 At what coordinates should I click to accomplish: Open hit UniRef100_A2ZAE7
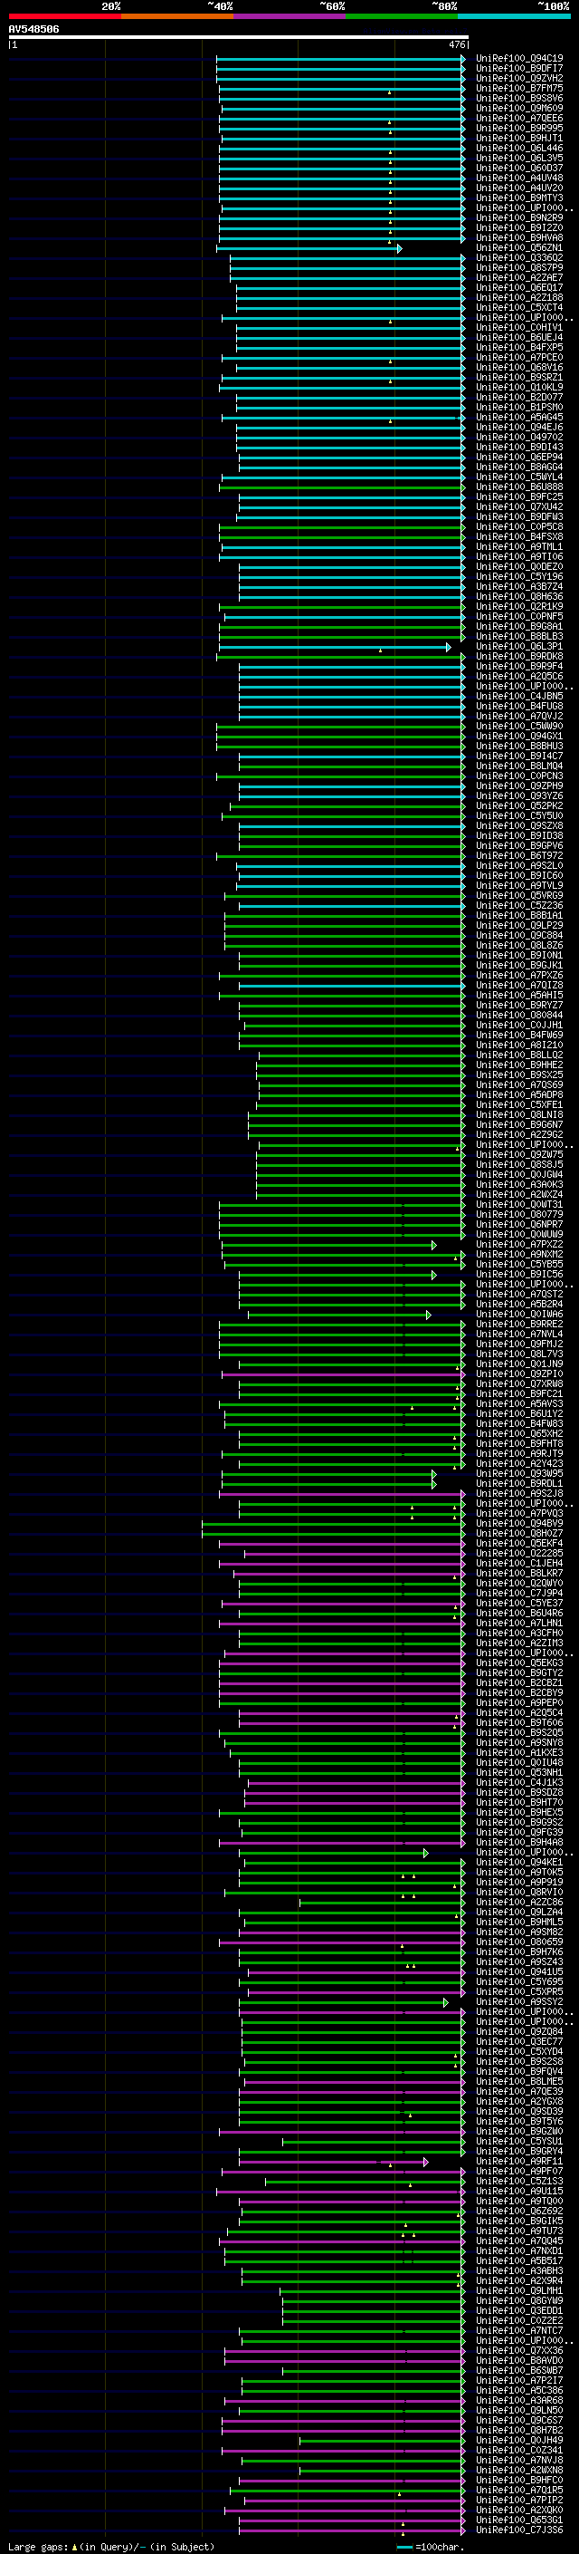(x=519, y=277)
